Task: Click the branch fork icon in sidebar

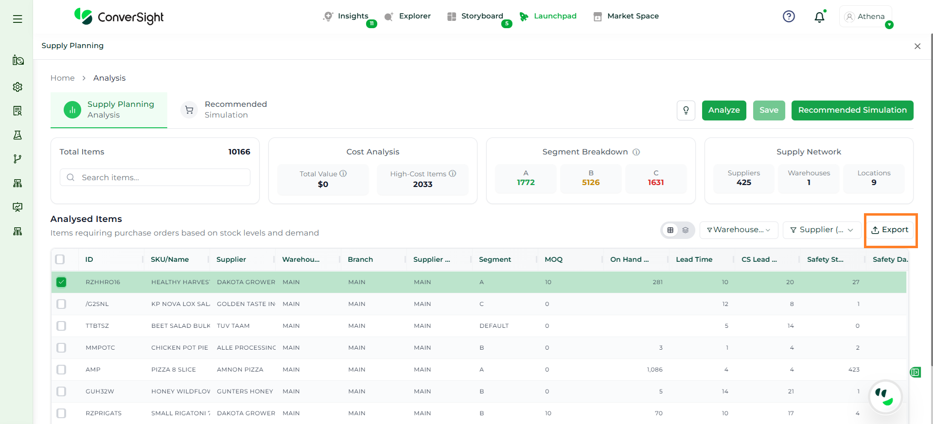Action: [x=18, y=159]
